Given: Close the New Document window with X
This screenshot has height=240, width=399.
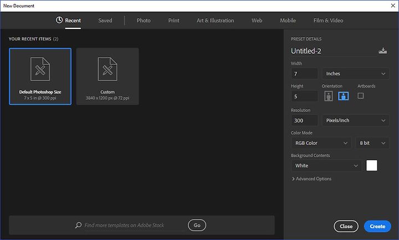Looking at the screenshot, I should 393,6.
